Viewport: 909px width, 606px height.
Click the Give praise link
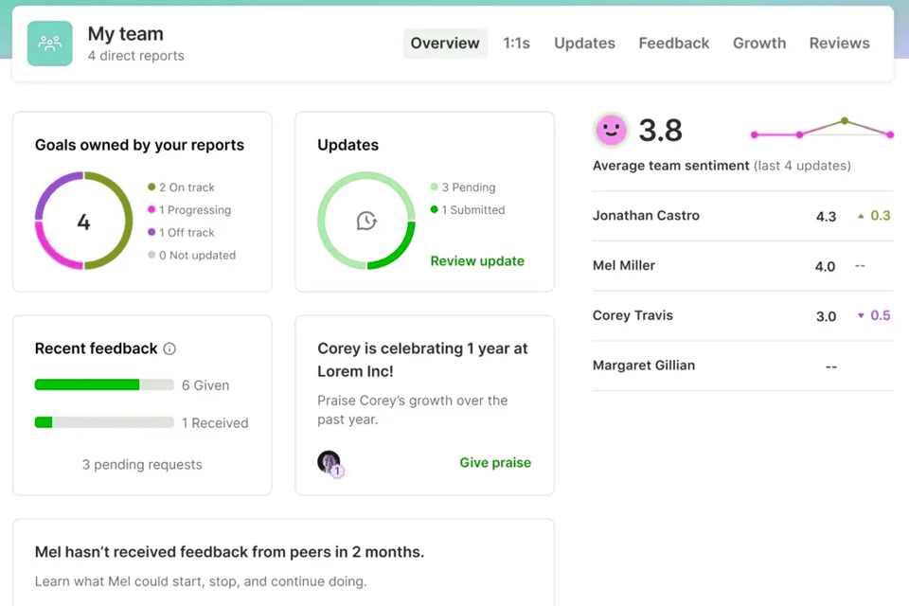point(495,463)
